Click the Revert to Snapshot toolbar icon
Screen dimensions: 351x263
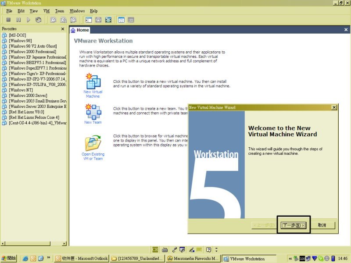click(63, 20)
